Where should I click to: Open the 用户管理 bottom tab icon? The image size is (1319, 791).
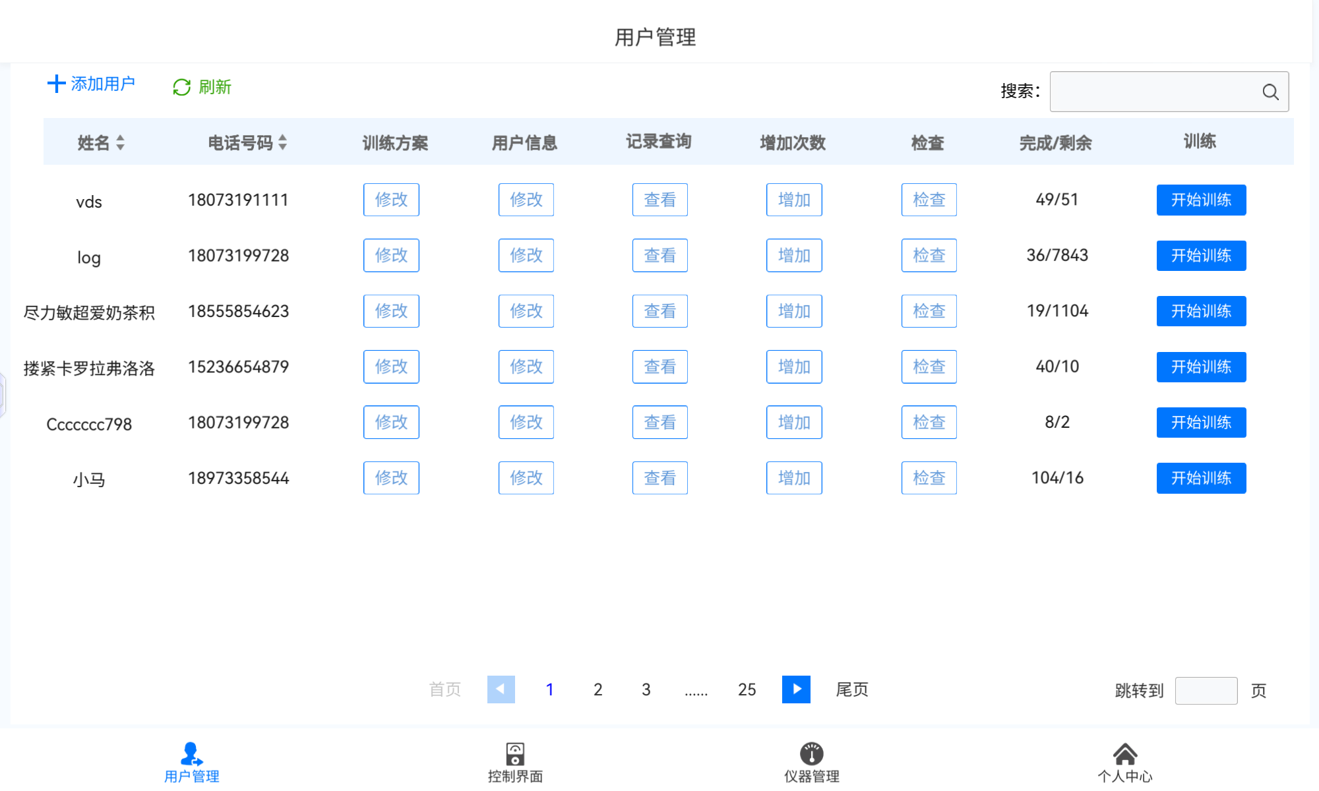point(191,754)
